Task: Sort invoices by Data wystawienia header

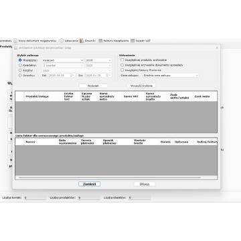Action: point(68,142)
